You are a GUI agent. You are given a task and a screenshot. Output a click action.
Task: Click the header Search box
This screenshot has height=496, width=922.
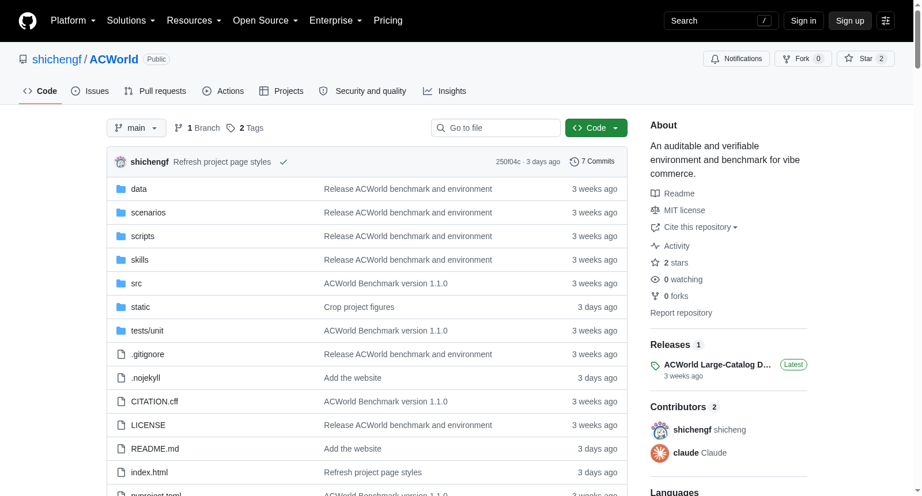tap(721, 21)
